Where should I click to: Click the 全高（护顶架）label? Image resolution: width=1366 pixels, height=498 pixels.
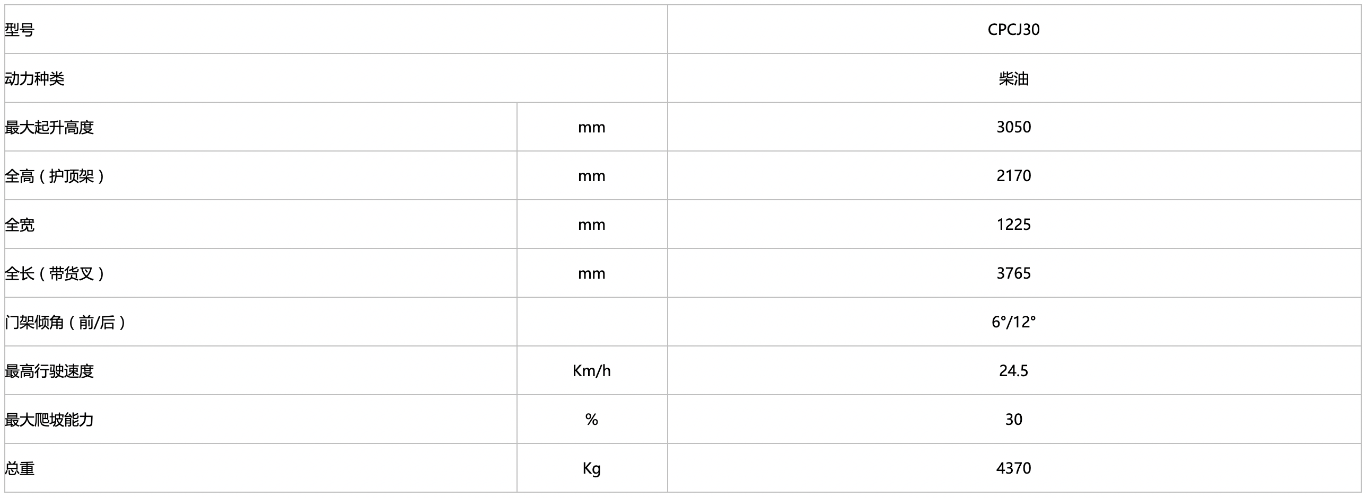(55, 176)
